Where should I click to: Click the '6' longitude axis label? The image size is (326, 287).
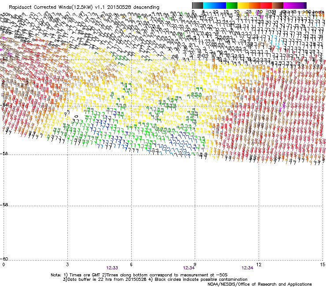point(131,264)
